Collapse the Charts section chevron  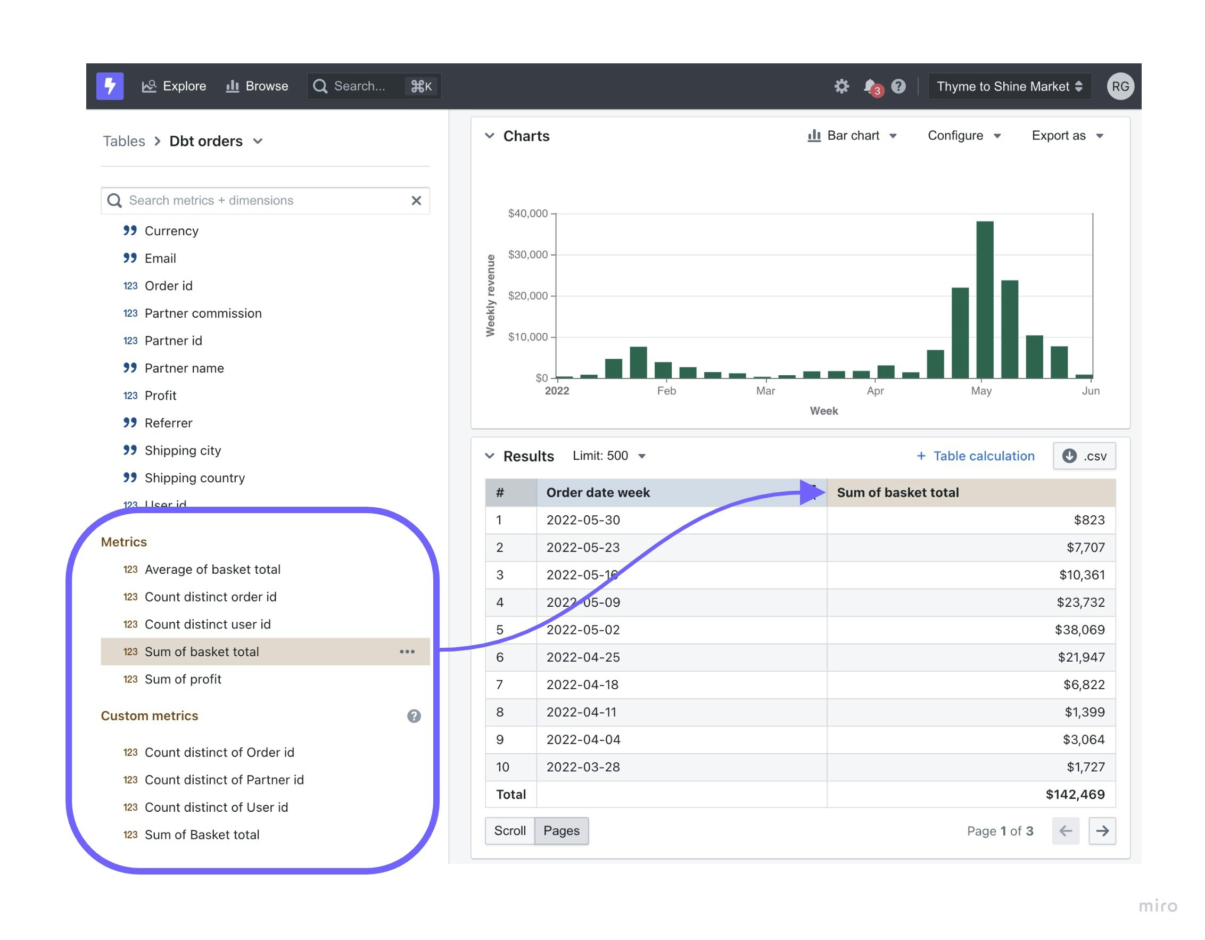489,136
